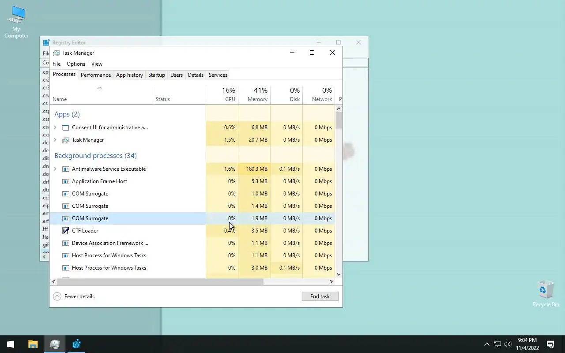
Task: Click the Registry Editor taskbar button
Action: click(x=77, y=344)
